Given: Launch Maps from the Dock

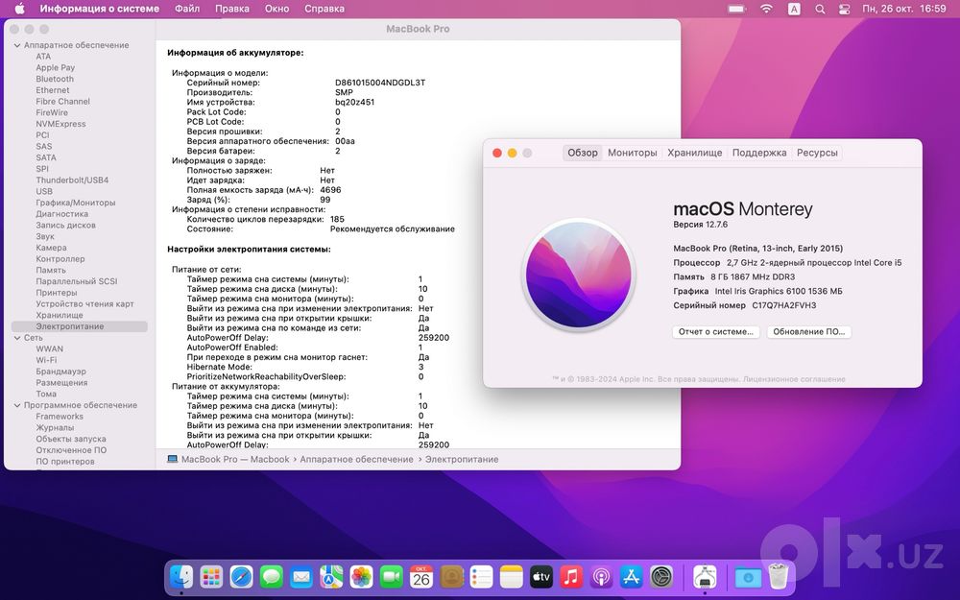Looking at the screenshot, I should 331,577.
